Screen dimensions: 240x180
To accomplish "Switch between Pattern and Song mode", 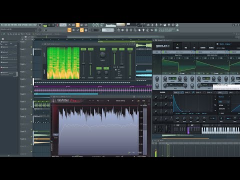I will pos(45,25).
